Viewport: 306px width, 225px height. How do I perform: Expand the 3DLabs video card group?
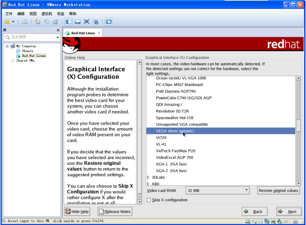tap(148, 177)
